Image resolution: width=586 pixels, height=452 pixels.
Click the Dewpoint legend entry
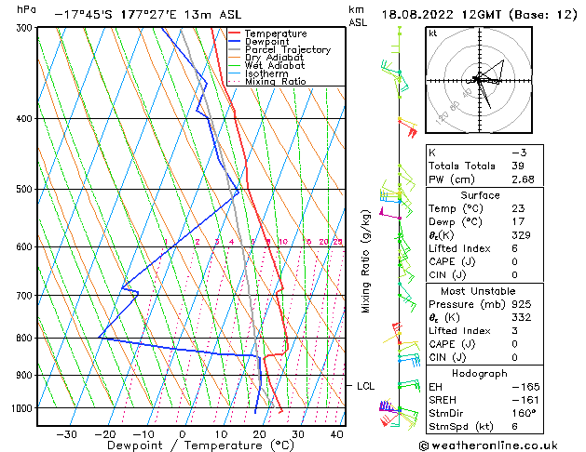click(x=266, y=42)
